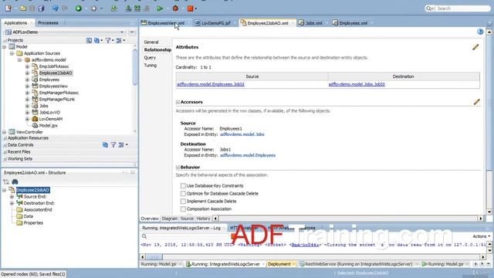
Task: Click the Projects working sets icon
Action: pos(96,40)
